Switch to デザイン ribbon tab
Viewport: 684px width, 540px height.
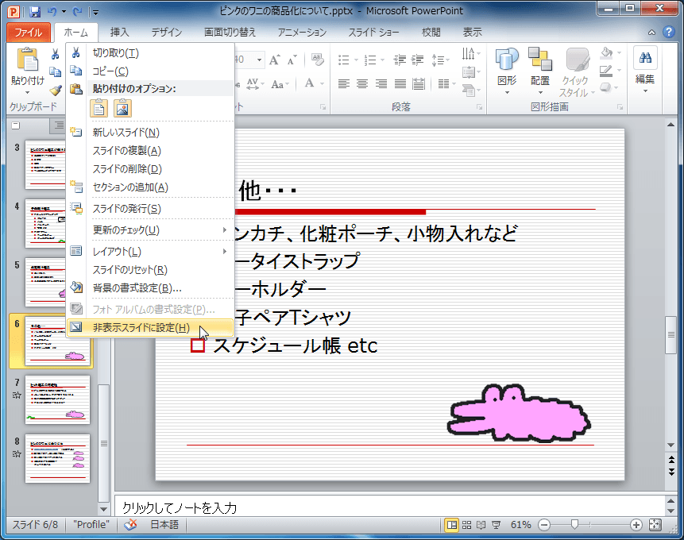tap(167, 33)
